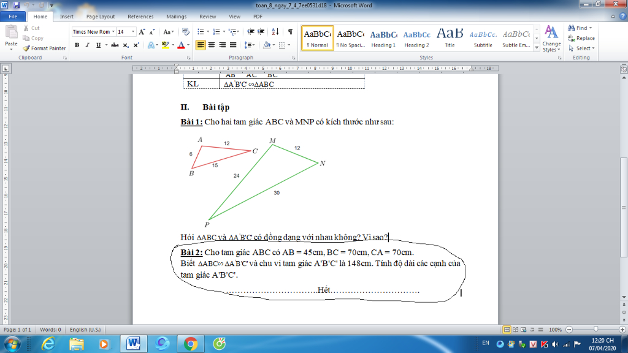Switch to the Review tab
This screenshot has width=628, height=353.
coord(207,17)
